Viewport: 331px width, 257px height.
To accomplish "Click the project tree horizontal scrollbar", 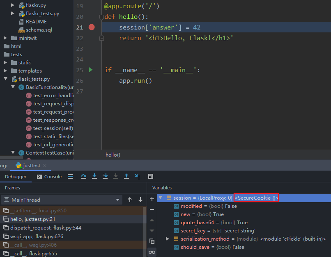I will (11, 157).
